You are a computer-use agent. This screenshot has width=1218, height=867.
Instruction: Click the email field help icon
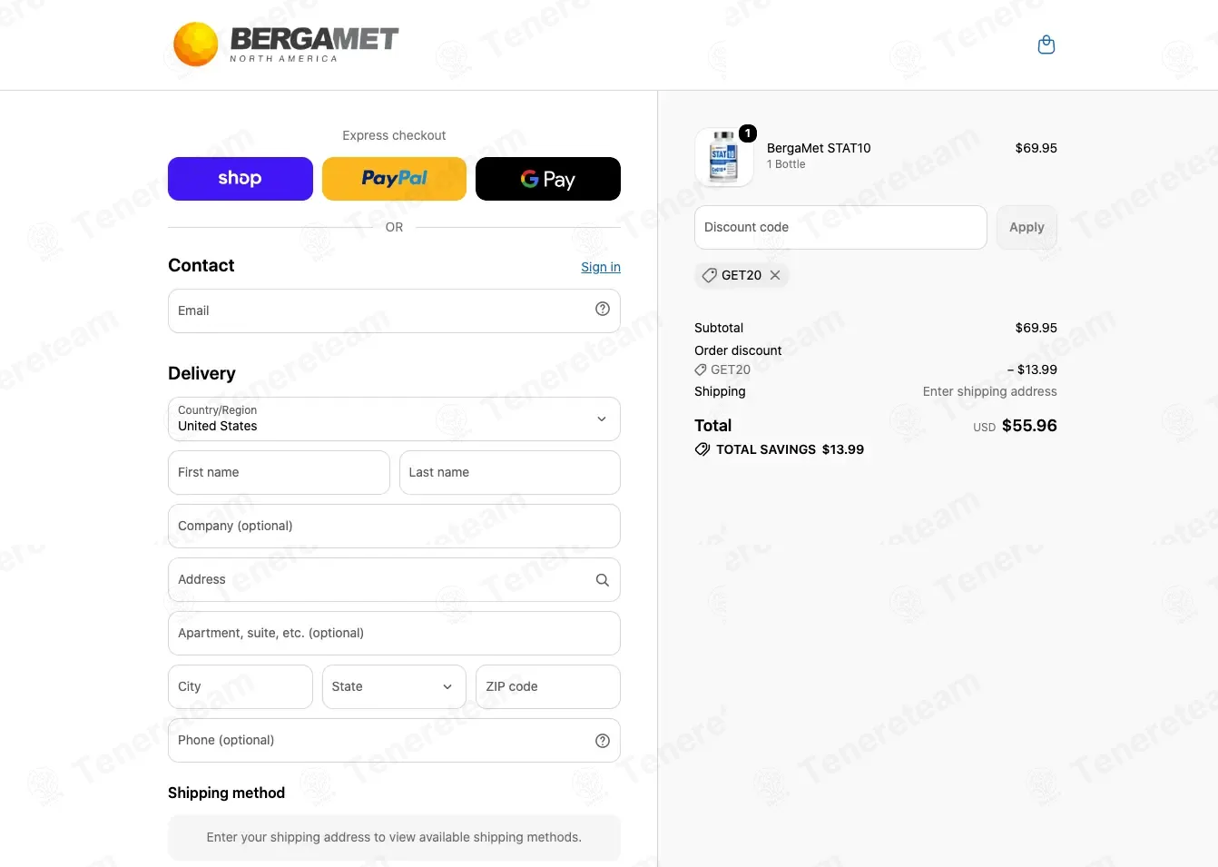[603, 310]
